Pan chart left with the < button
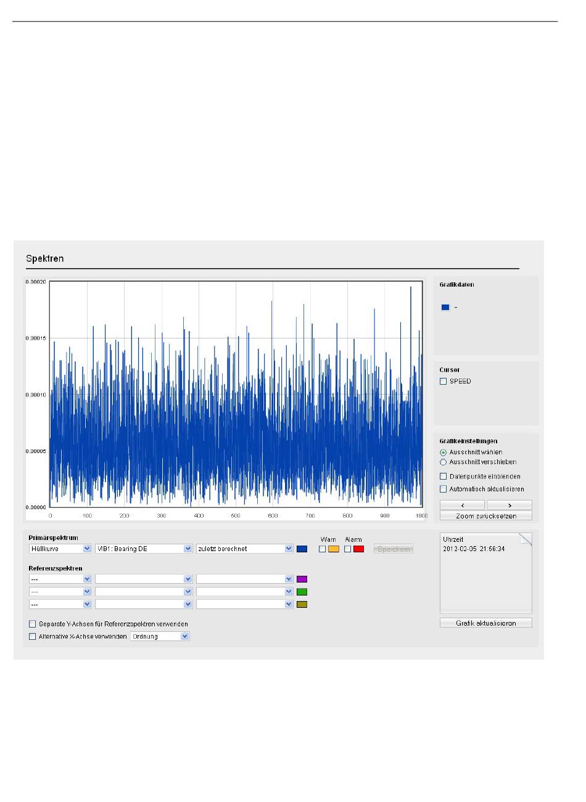The image size is (586, 802). 463,505
